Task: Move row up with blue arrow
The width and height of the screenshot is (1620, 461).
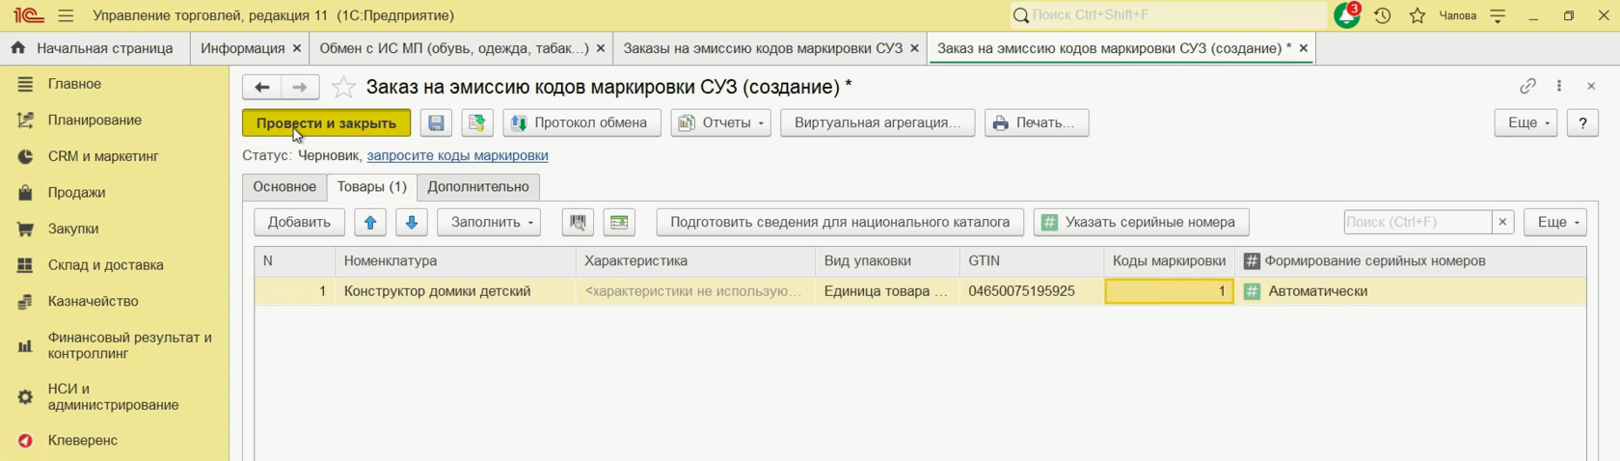Action: tap(370, 223)
